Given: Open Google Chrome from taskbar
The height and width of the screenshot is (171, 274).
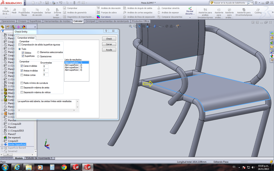Looking at the screenshot, I should coord(64,167).
